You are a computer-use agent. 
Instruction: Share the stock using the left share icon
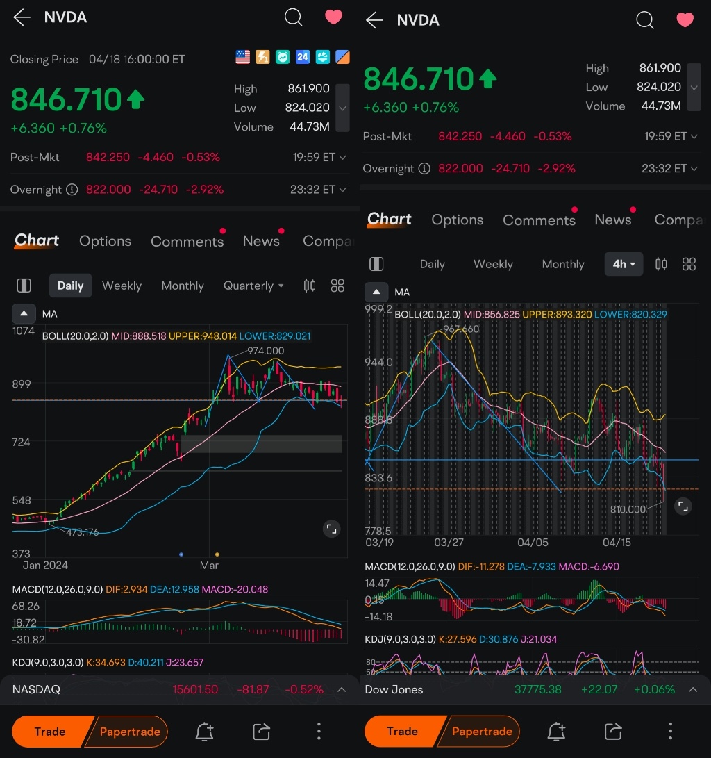261,732
